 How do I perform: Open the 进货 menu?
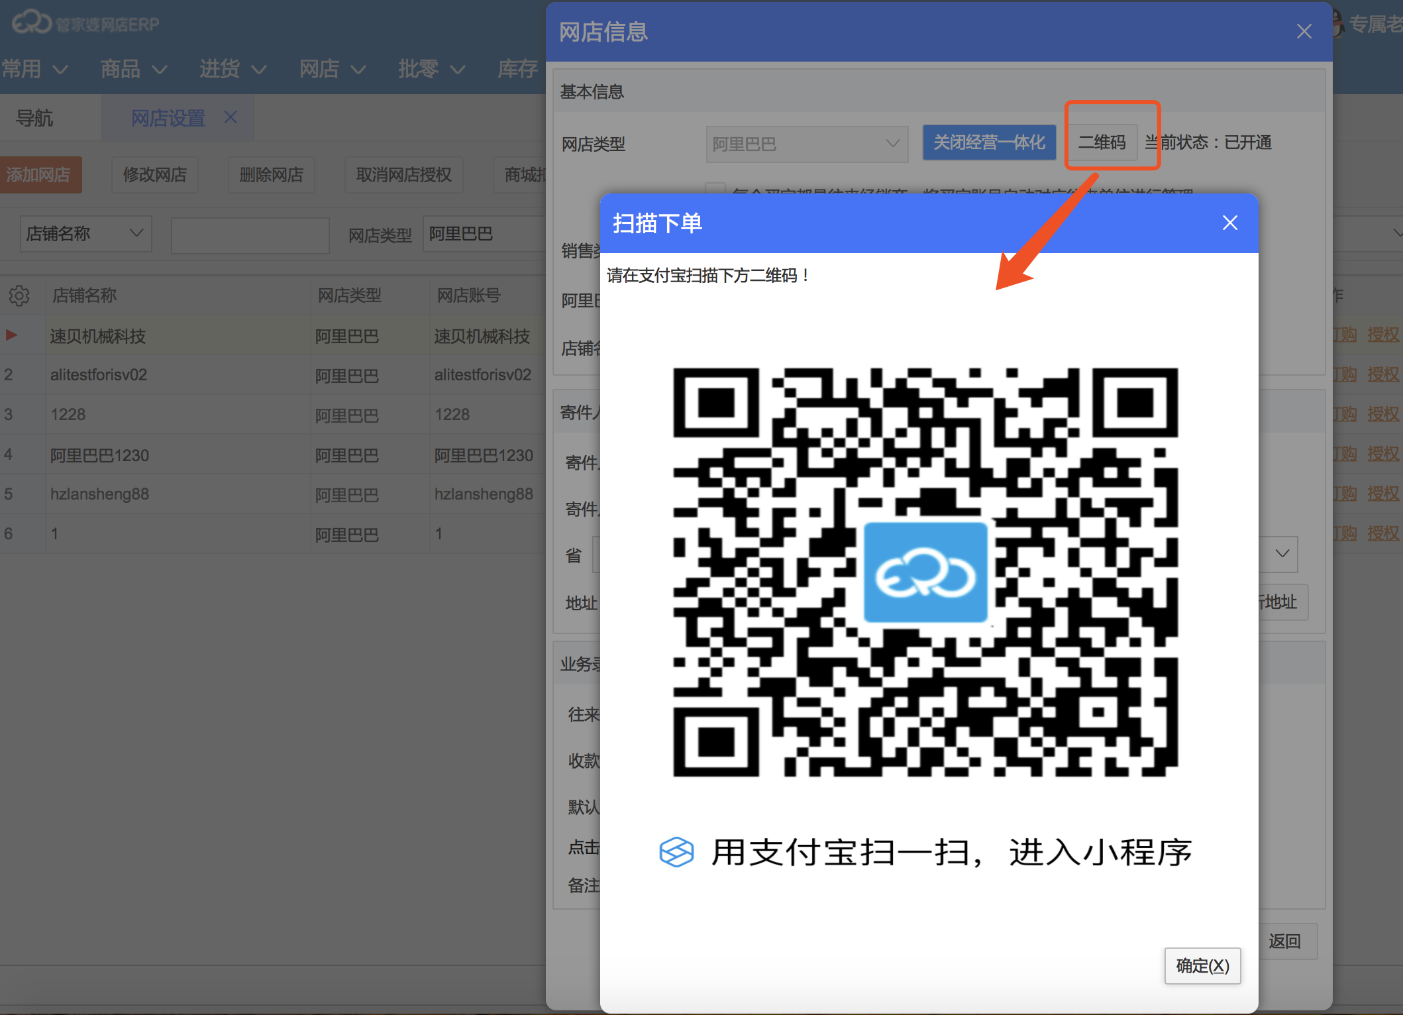(x=233, y=69)
